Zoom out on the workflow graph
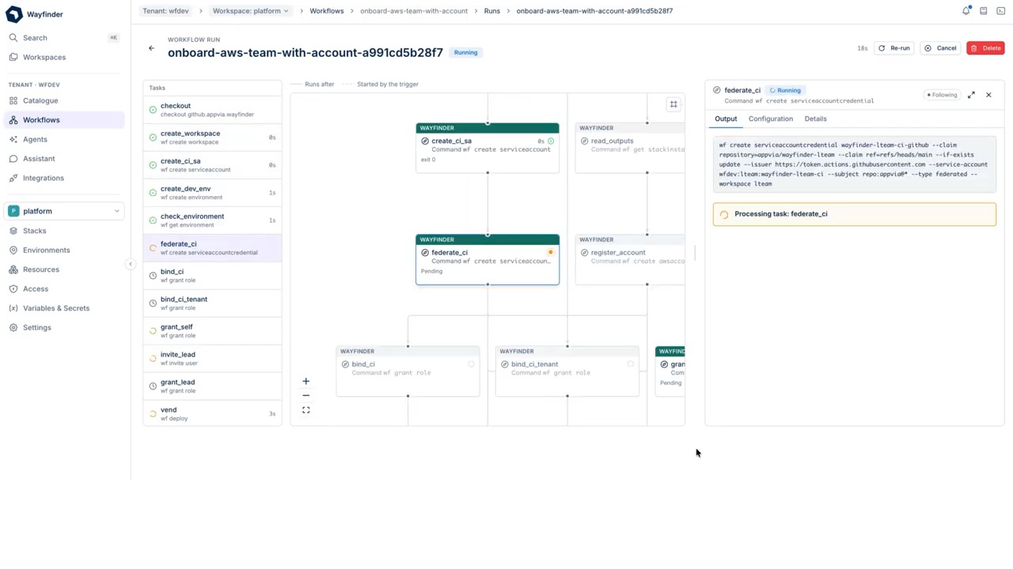 [306, 395]
